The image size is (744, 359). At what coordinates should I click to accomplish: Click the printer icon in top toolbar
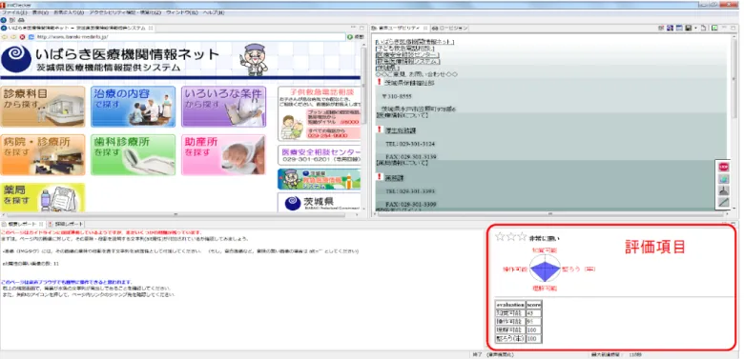pyautogui.click(x=21, y=20)
